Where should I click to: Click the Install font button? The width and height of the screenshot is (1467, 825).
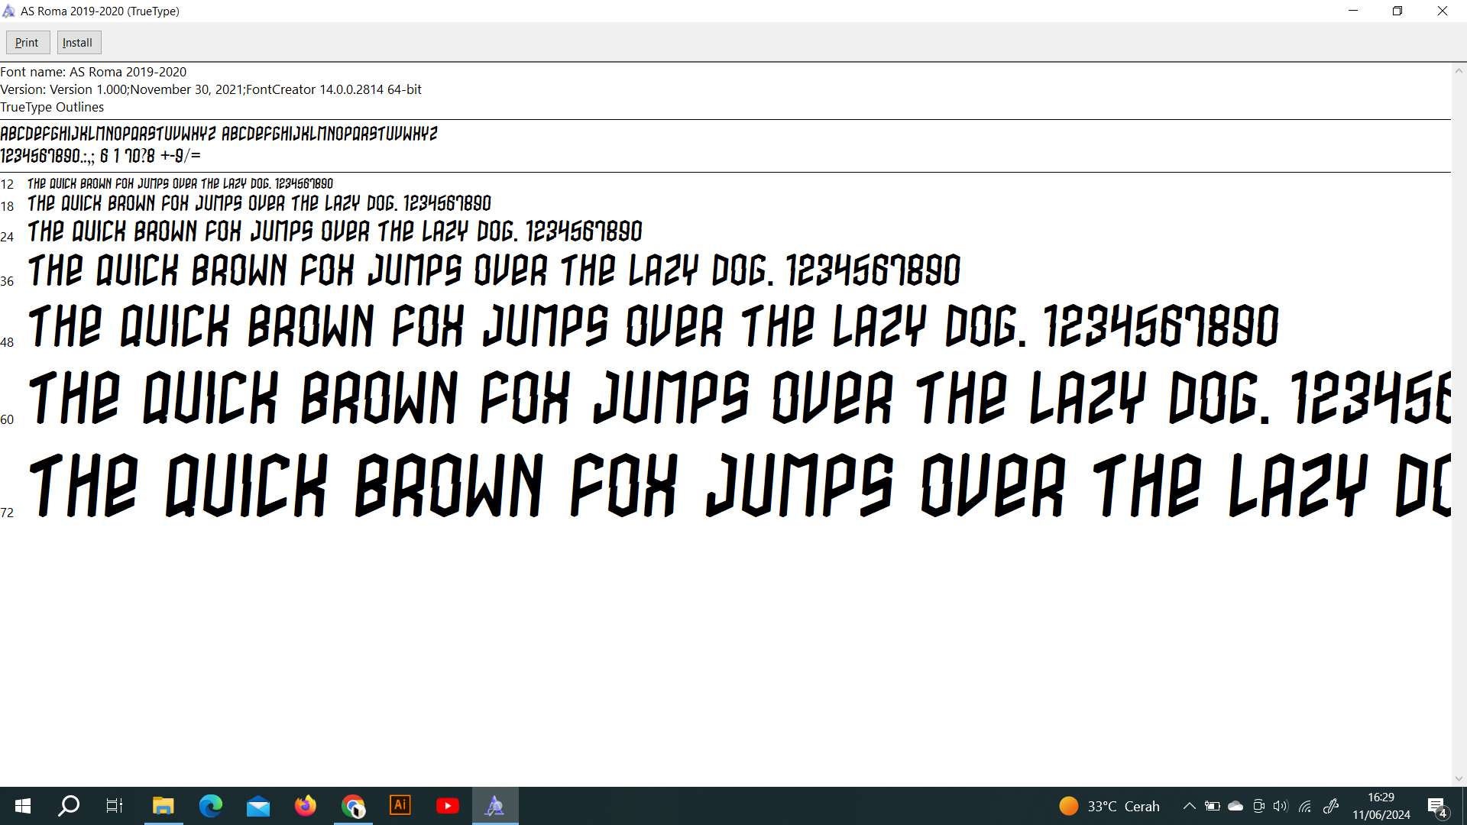pyautogui.click(x=78, y=43)
